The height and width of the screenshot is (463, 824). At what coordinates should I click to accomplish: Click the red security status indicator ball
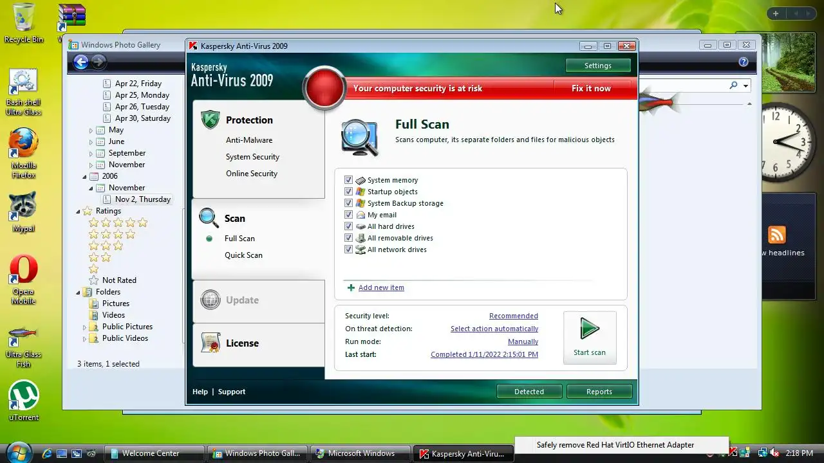click(325, 88)
